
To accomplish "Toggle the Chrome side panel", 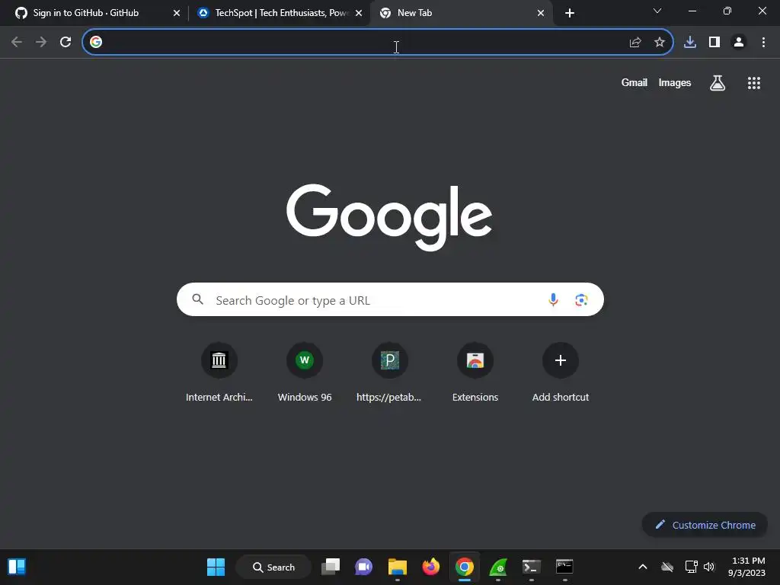I will pyautogui.click(x=714, y=43).
